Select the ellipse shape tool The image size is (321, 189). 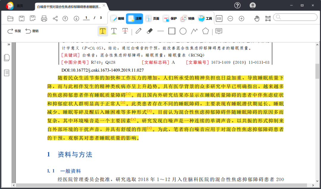[x=183, y=31]
